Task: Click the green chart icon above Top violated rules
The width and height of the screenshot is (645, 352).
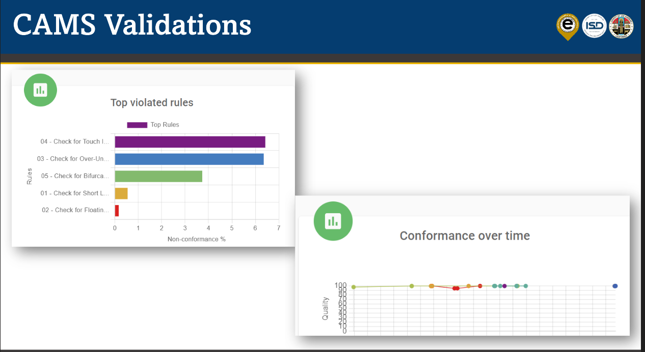Action: [x=40, y=90]
